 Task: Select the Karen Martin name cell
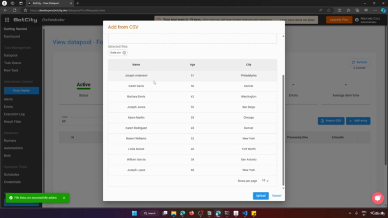click(136, 117)
